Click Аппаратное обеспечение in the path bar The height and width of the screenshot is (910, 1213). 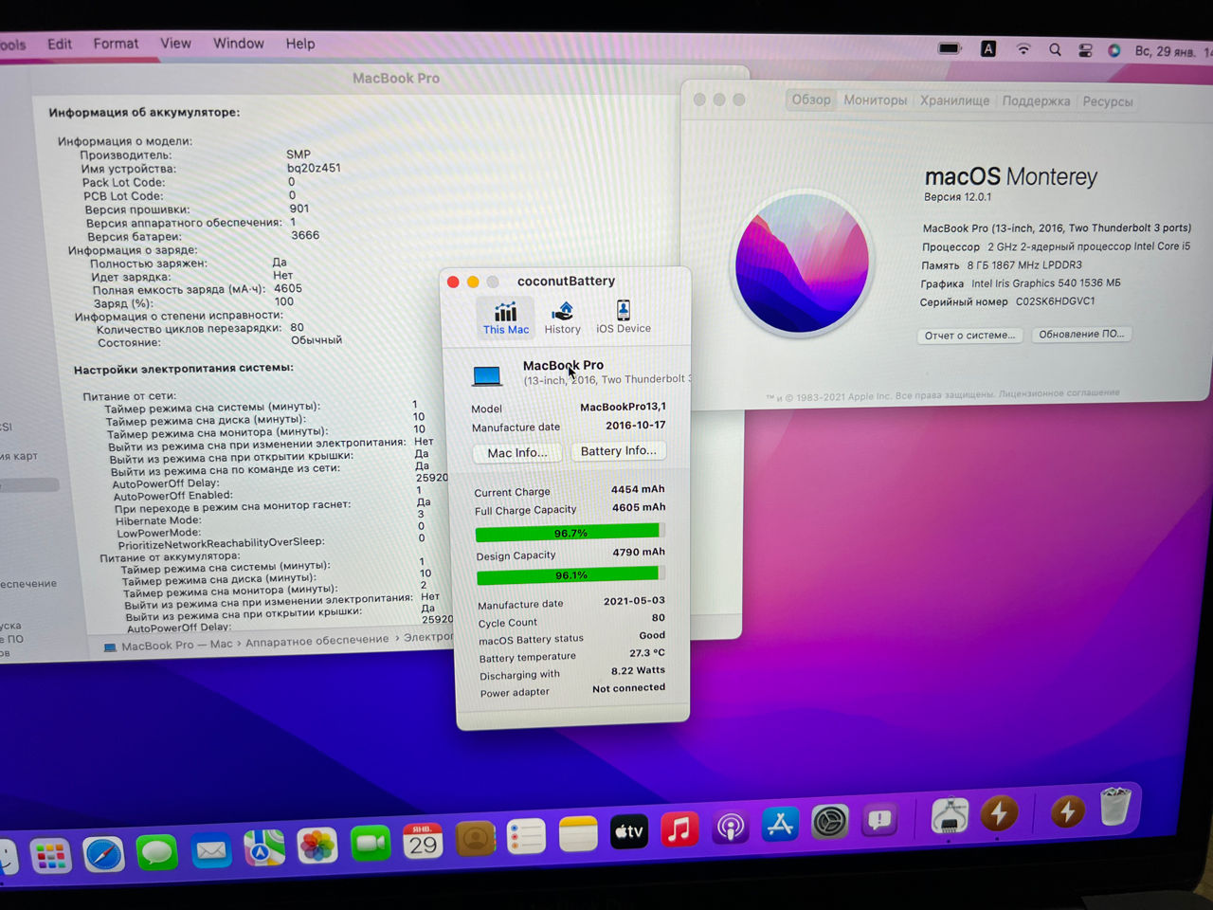tap(317, 641)
